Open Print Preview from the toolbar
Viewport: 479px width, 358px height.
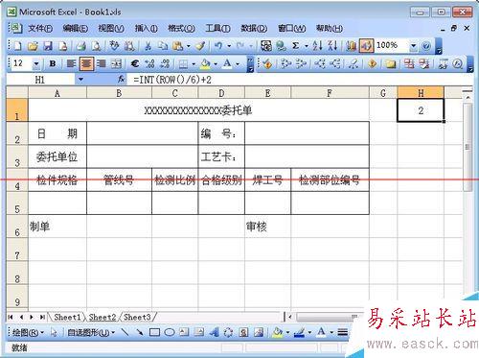pyautogui.click(x=96, y=46)
